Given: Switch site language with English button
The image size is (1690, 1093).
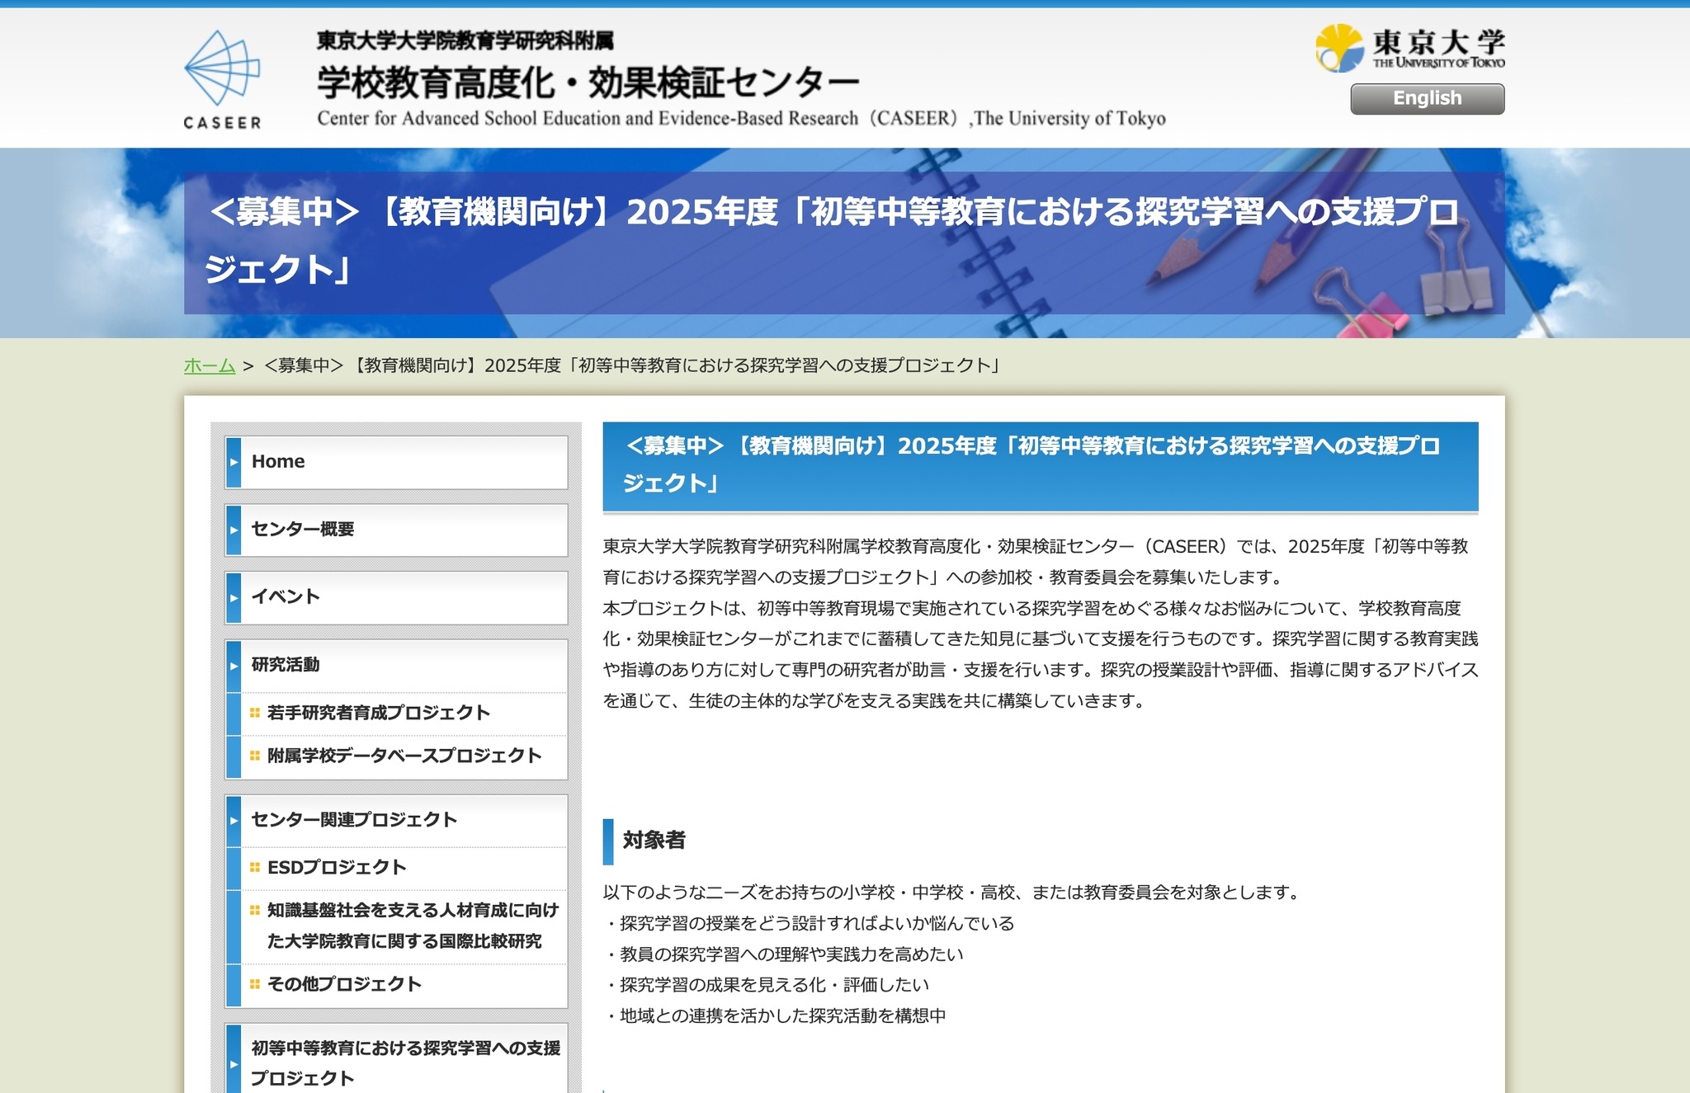Looking at the screenshot, I should point(1427,98).
